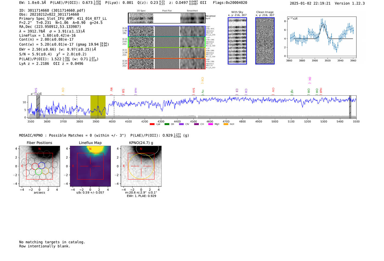Click the yellow highlighted band in the spectrum
This screenshot has height=261, width=384.
click(x=98, y=107)
